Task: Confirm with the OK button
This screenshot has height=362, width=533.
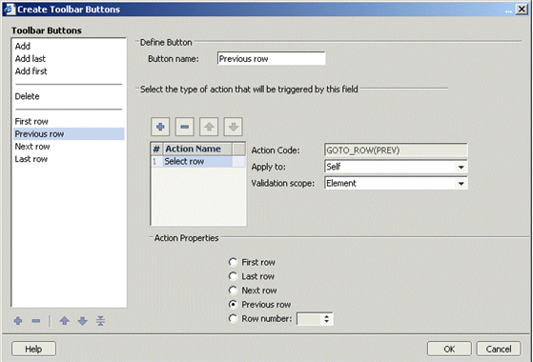Action: [449, 349]
